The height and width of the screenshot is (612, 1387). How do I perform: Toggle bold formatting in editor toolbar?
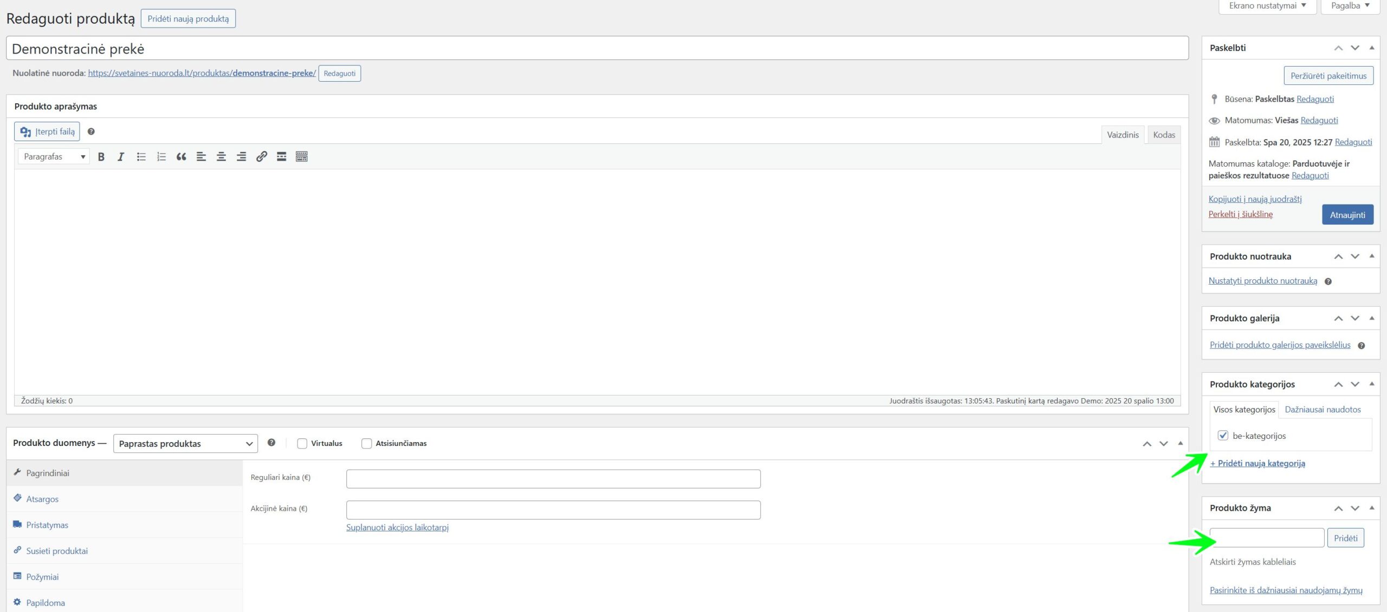(101, 157)
